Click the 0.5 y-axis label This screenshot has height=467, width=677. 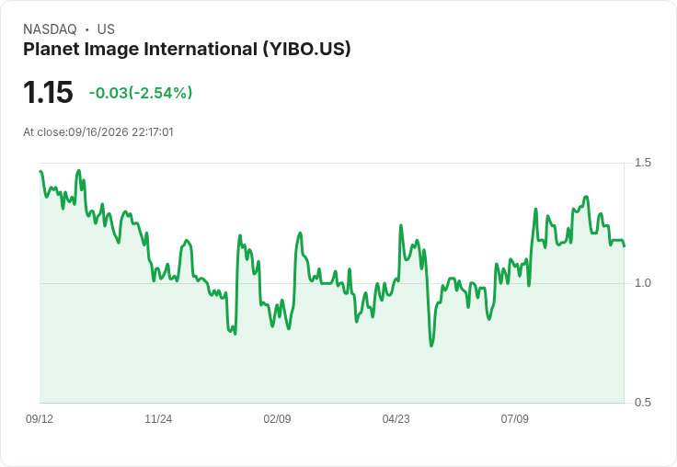coord(642,403)
